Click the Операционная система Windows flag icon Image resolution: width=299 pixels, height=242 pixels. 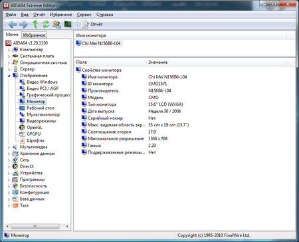15,62
